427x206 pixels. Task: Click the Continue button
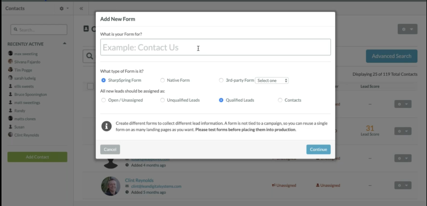(318, 149)
